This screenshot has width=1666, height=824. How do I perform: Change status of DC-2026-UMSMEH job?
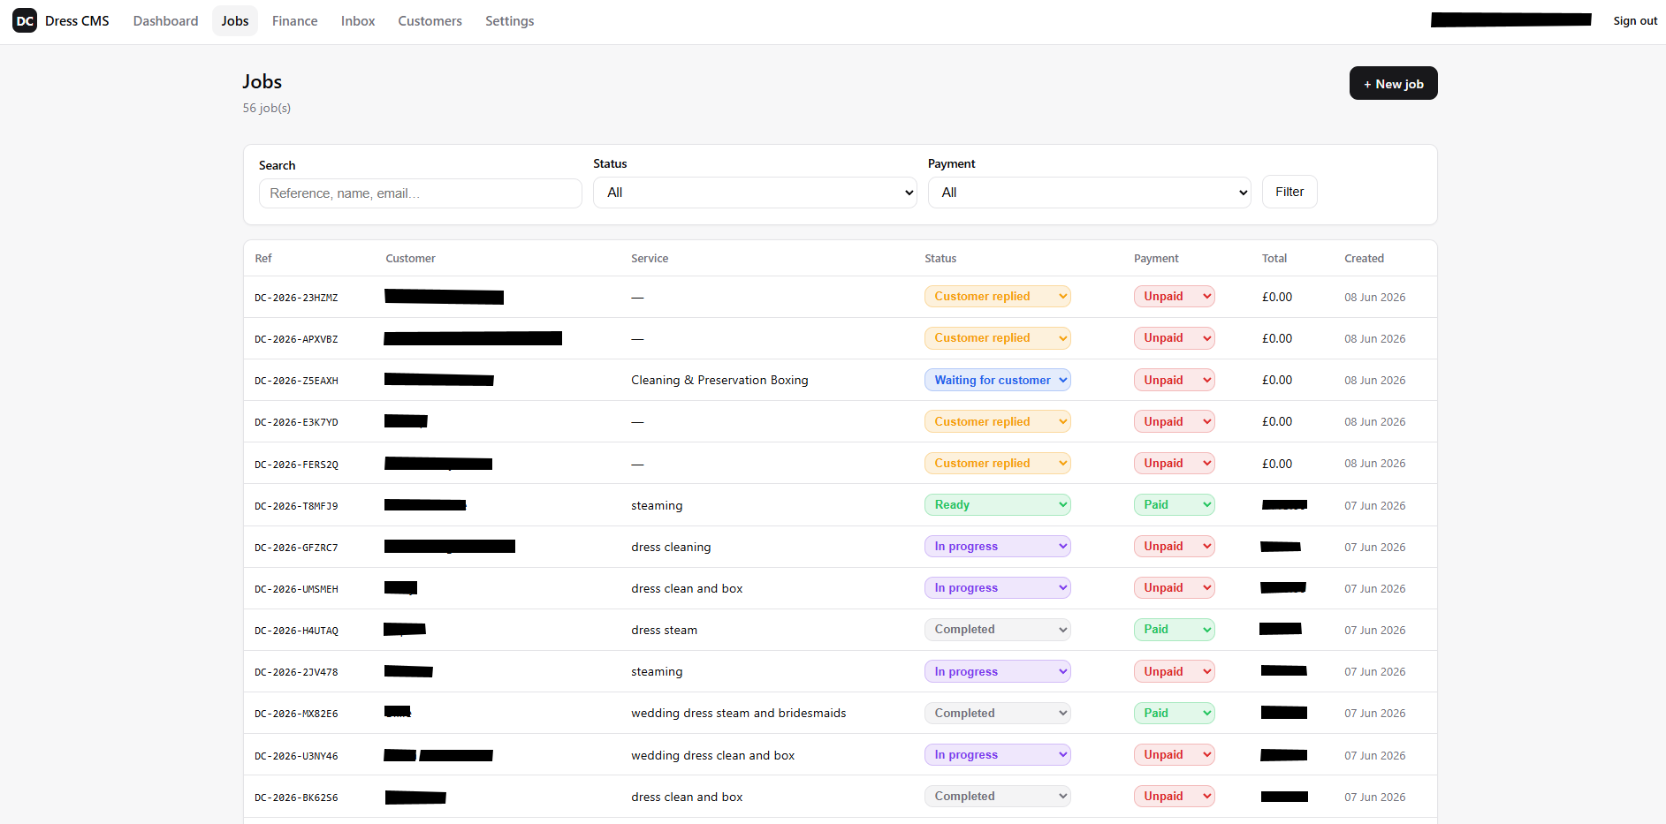pyautogui.click(x=997, y=587)
